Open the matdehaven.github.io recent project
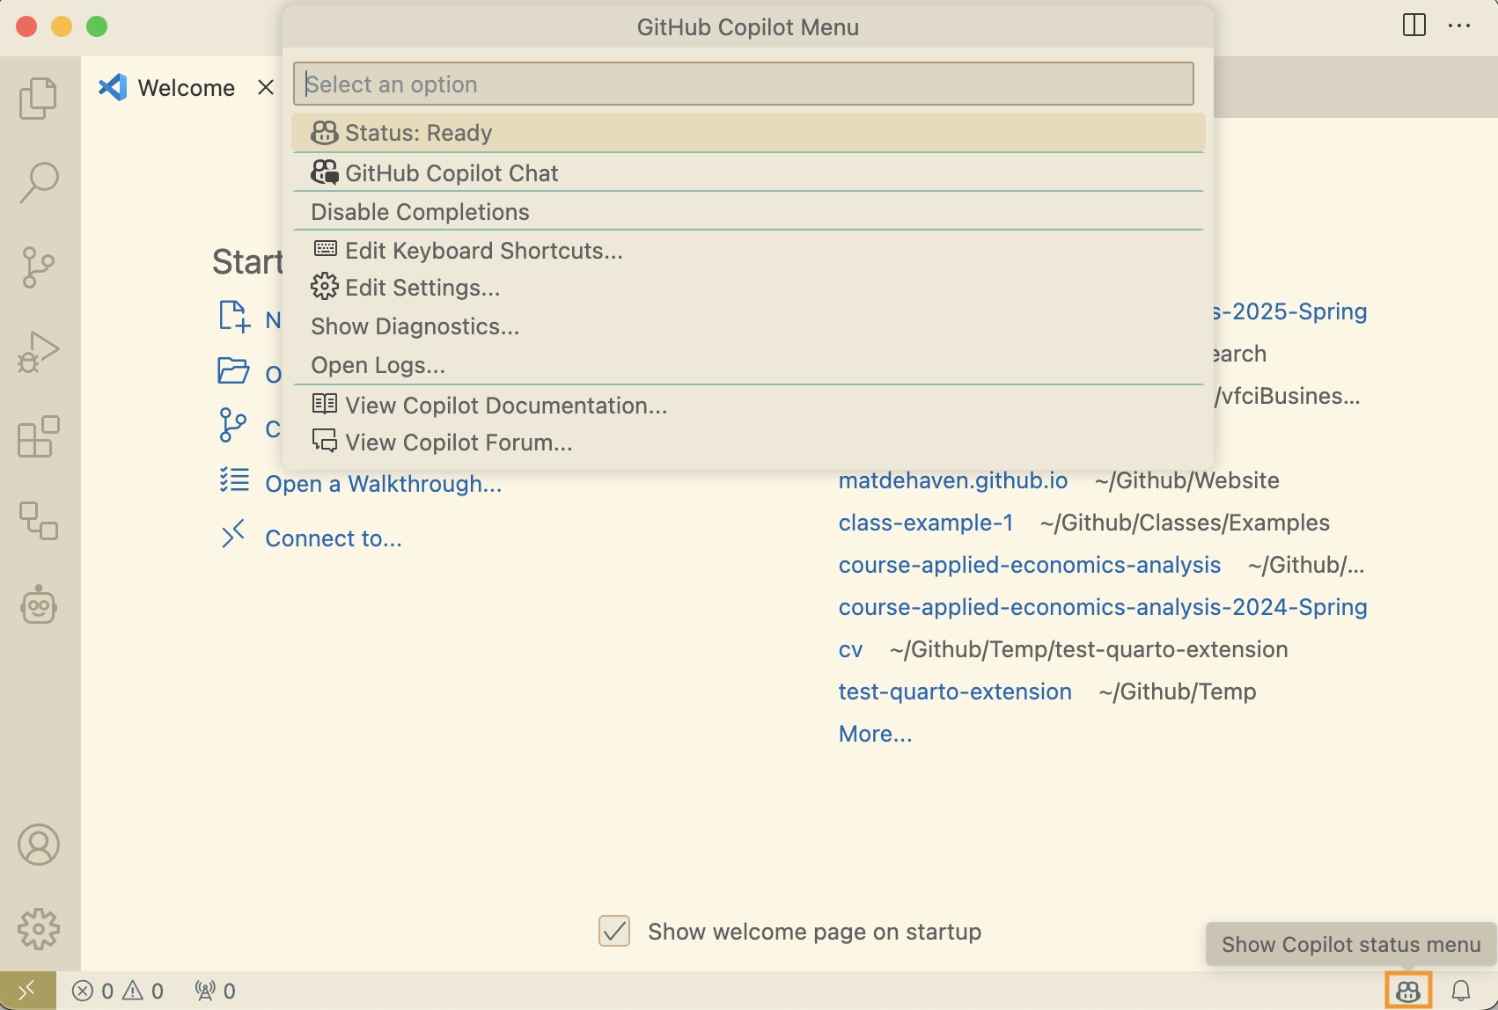Image resolution: width=1498 pixels, height=1010 pixels. tap(952, 480)
